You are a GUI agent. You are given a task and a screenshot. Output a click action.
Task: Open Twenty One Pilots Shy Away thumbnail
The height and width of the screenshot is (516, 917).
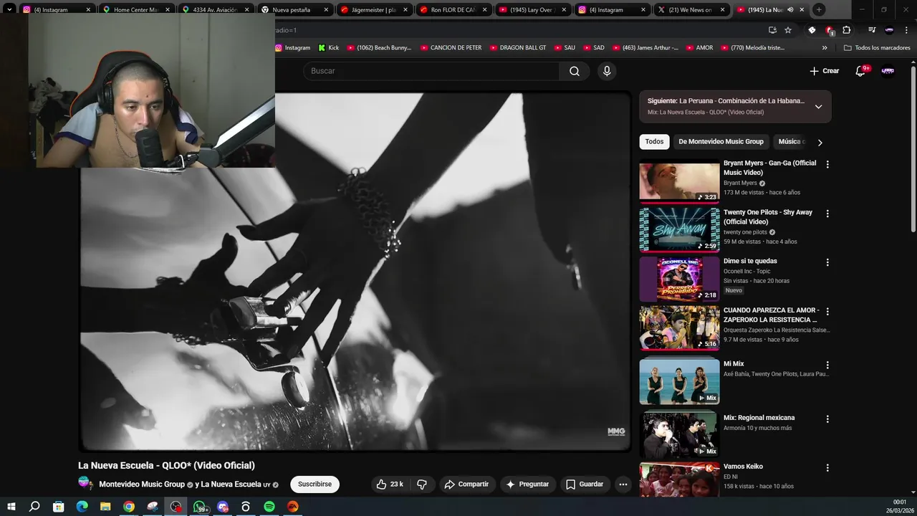point(679,230)
